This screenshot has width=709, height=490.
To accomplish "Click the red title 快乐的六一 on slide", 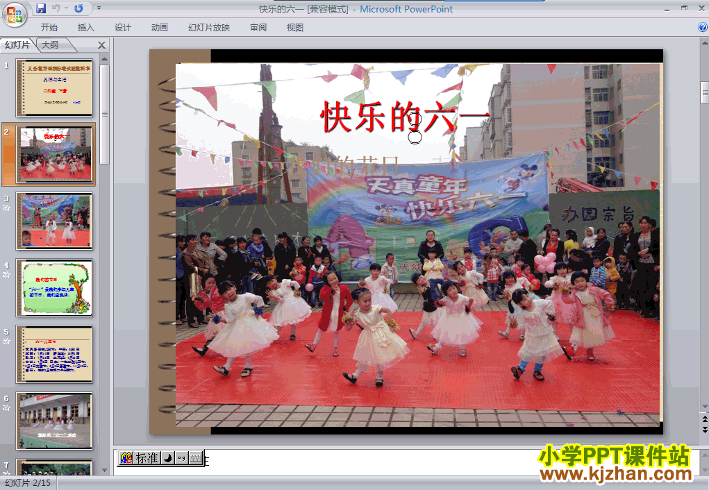I will (405, 117).
